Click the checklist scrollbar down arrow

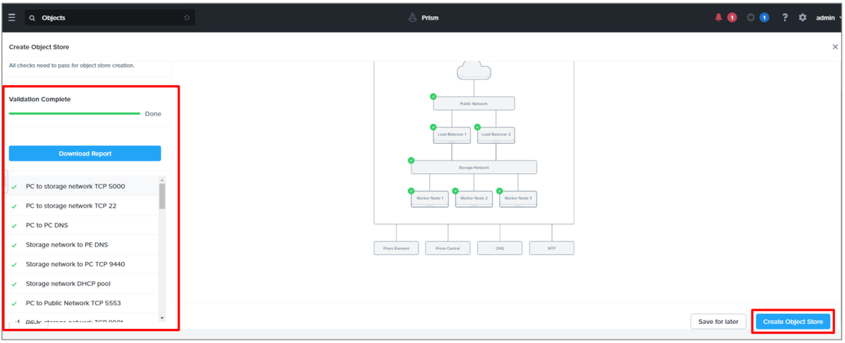tap(163, 318)
